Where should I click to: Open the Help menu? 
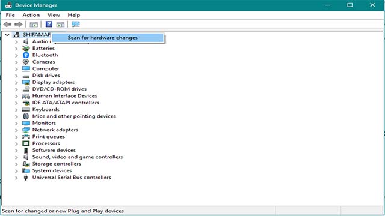tap(73, 15)
